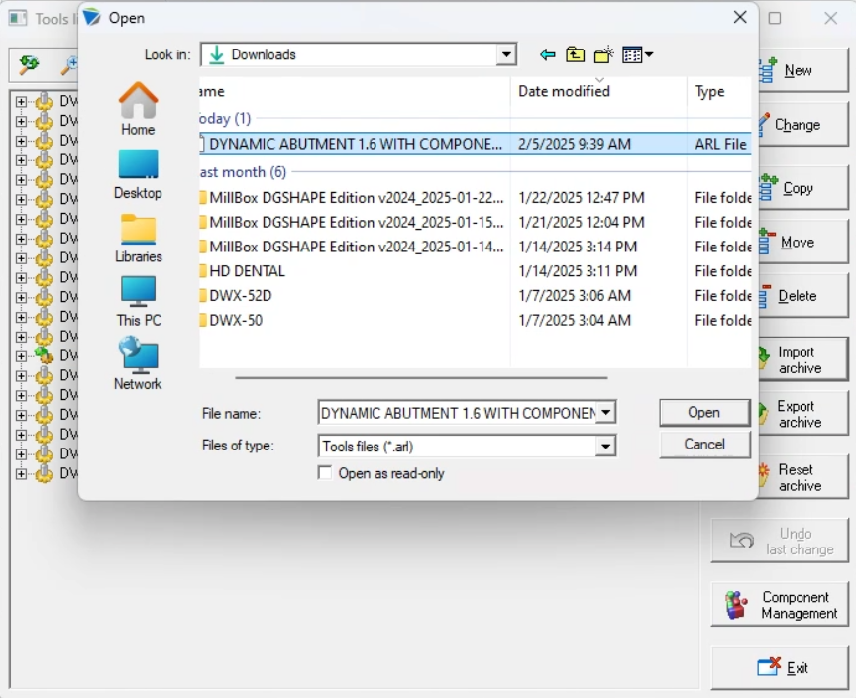Image resolution: width=856 pixels, height=698 pixels.
Task: Sort files by Type column
Action: (719, 91)
